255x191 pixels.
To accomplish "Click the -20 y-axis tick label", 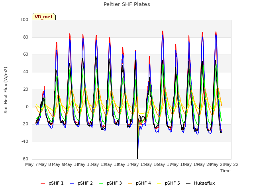I will (25, 124).
